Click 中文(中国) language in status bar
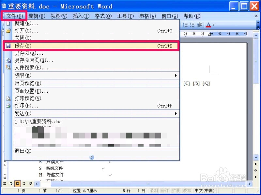The height and width of the screenshot is (195, 261). pyautogui.click(x=205, y=190)
